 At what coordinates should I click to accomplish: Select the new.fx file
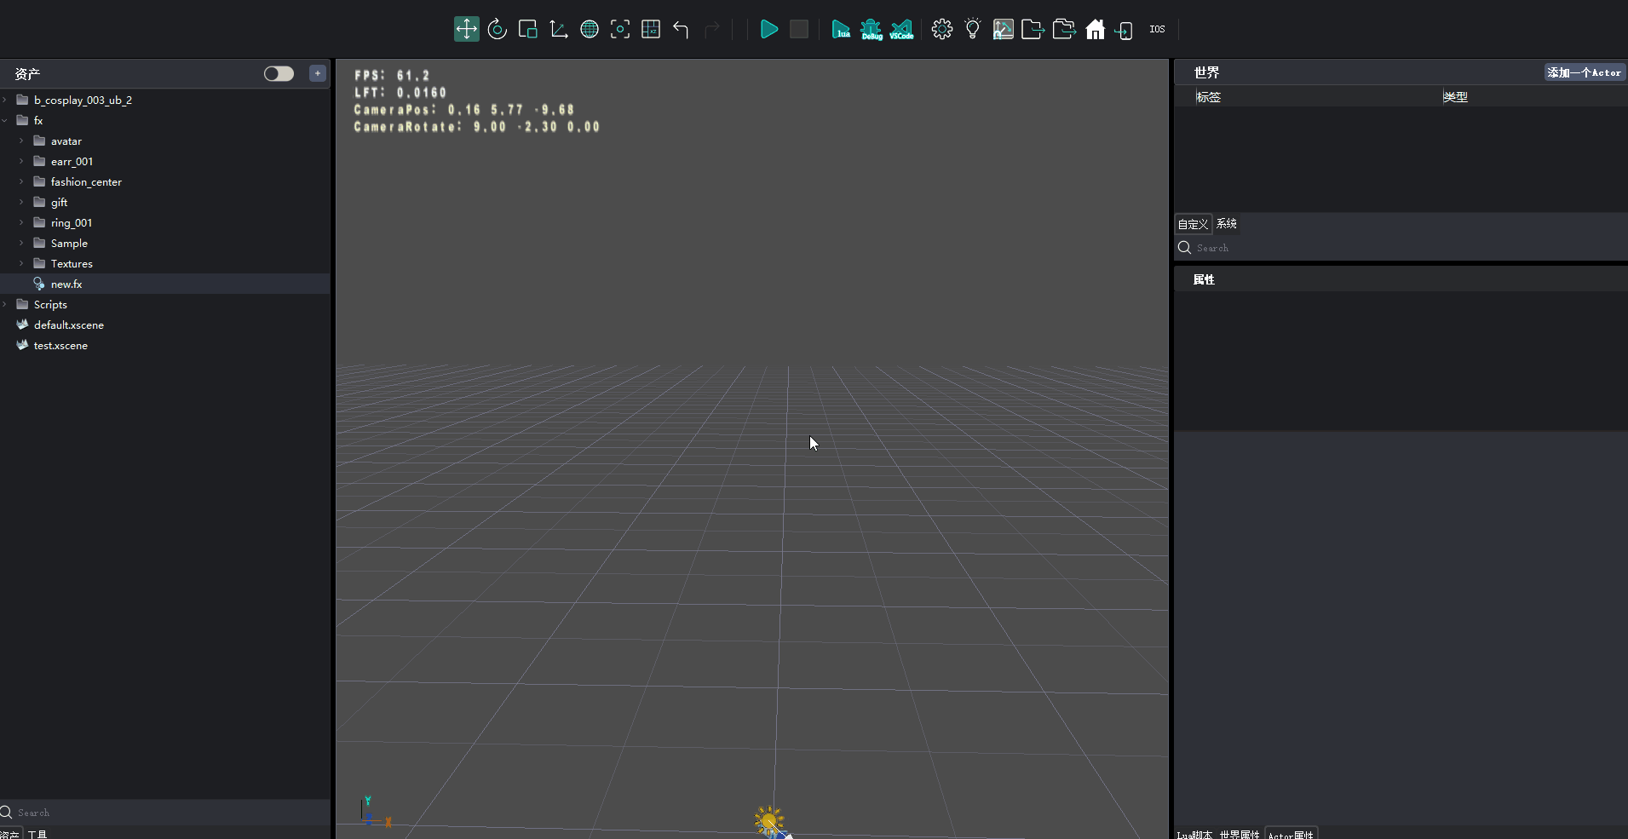click(164, 284)
